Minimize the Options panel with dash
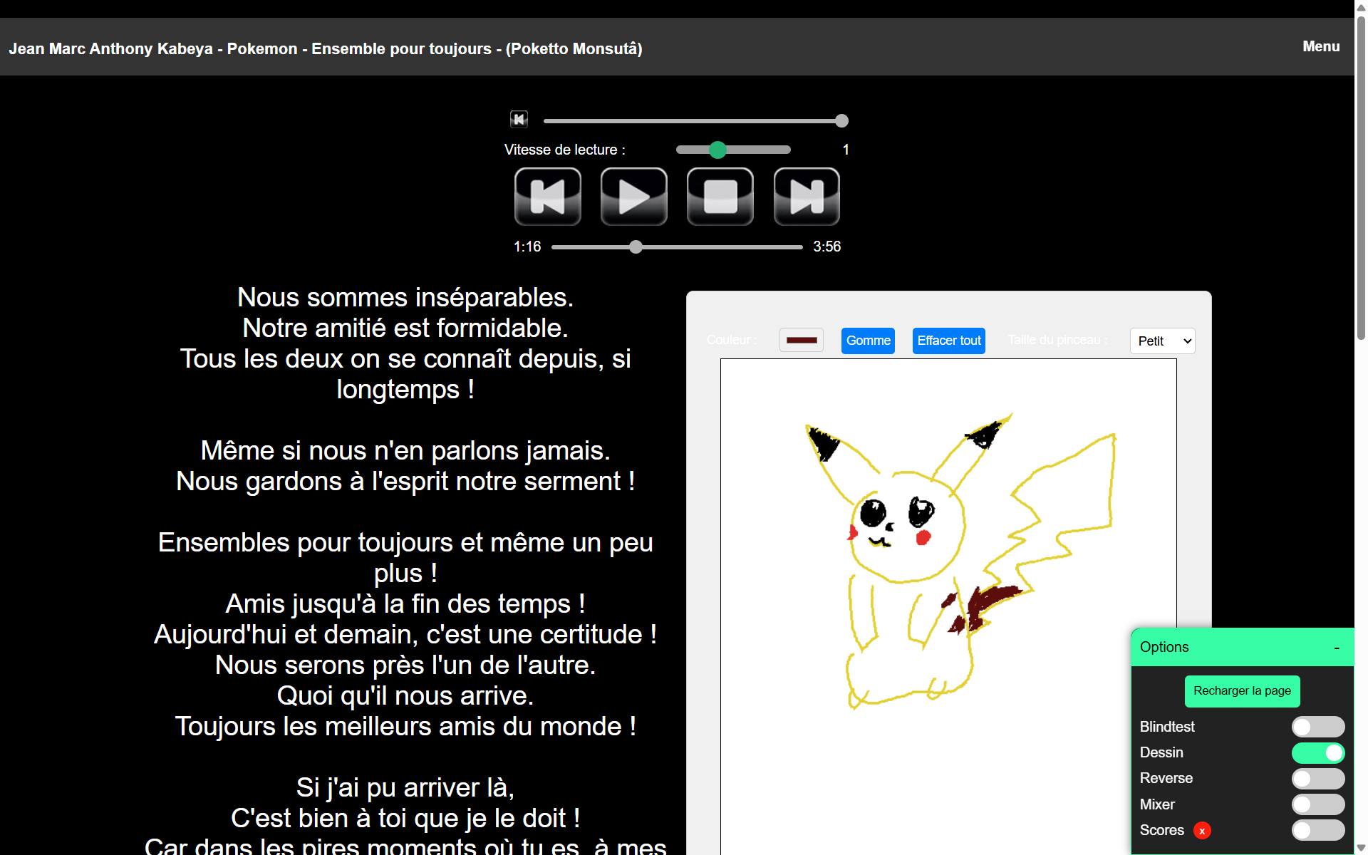 [1337, 648]
